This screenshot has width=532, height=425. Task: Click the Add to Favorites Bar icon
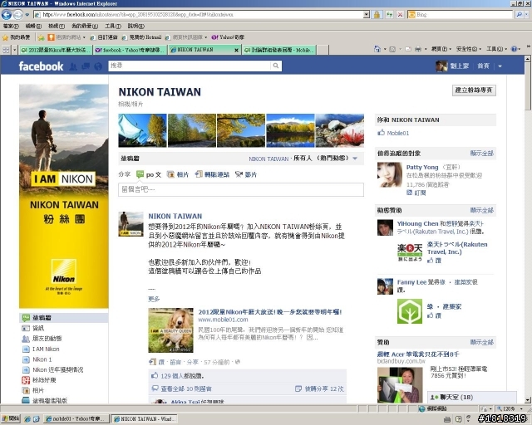coord(41,37)
